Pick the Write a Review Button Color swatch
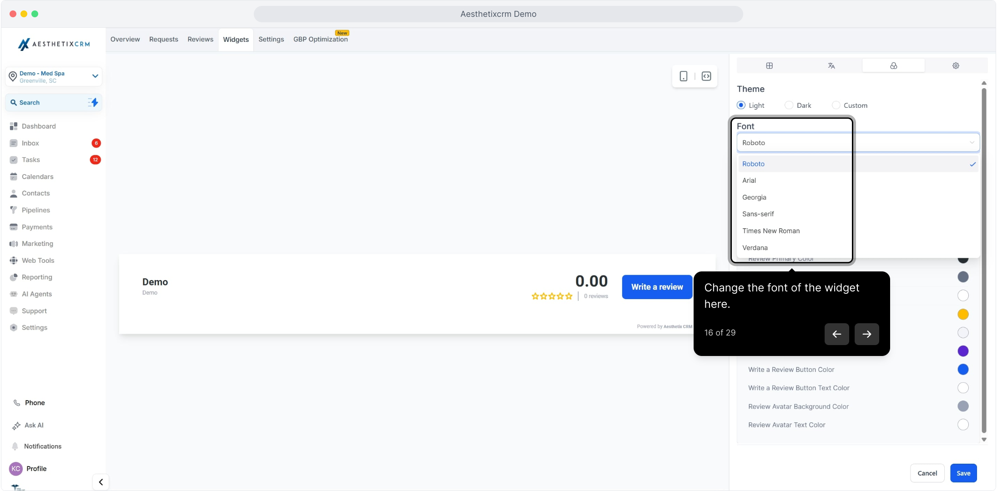The height and width of the screenshot is (491, 997). pyautogui.click(x=963, y=370)
